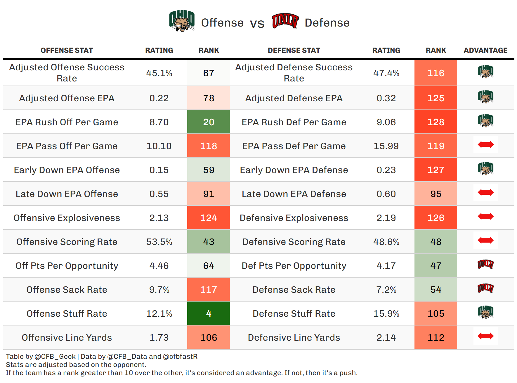
Task: Click the OFFENSE STAT column header
Action: click(67, 51)
